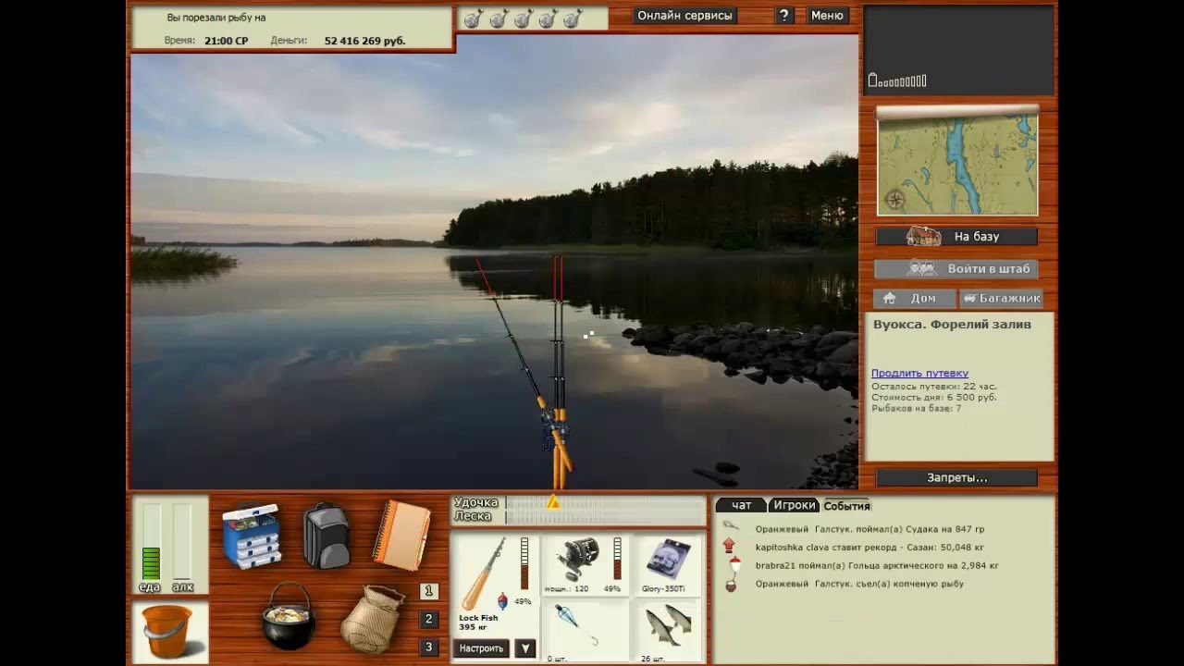Image resolution: width=1184 pixels, height=666 pixels.
Task: Click the Леска tension bar
Action: click(606, 516)
